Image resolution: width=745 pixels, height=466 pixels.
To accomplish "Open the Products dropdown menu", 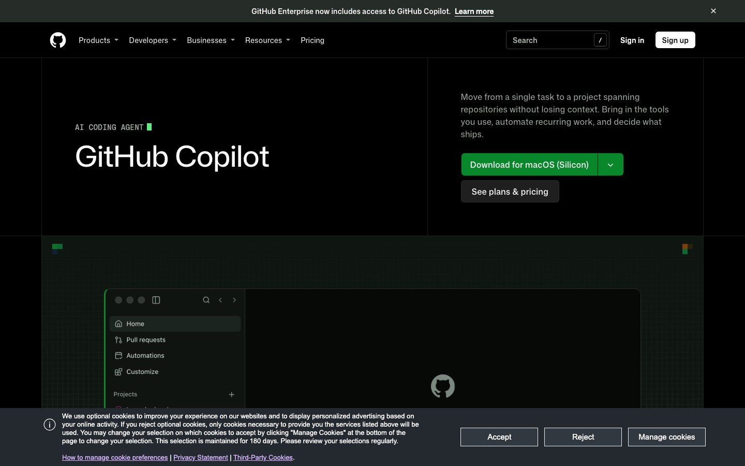I will pyautogui.click(x=98, y=40).
